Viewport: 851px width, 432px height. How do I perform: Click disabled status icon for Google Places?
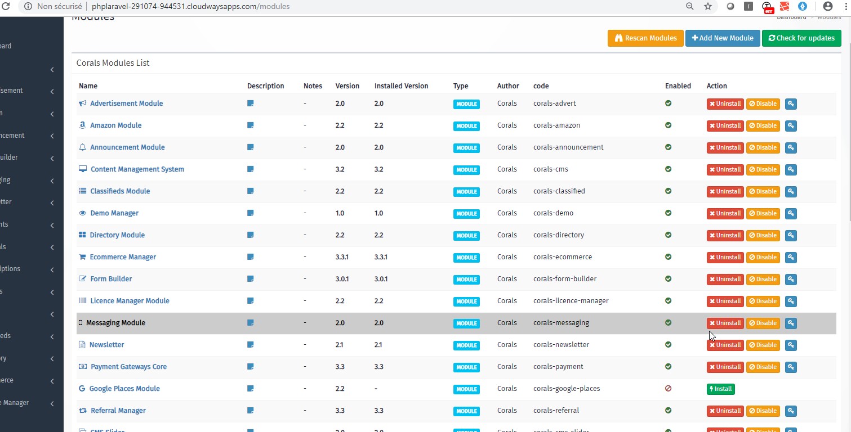click(x=668, y=389)
